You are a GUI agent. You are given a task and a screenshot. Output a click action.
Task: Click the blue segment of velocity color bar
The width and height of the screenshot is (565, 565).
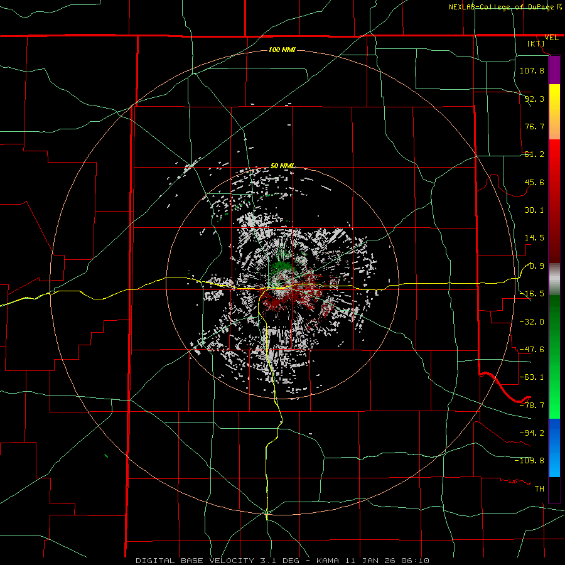[554, 448]
